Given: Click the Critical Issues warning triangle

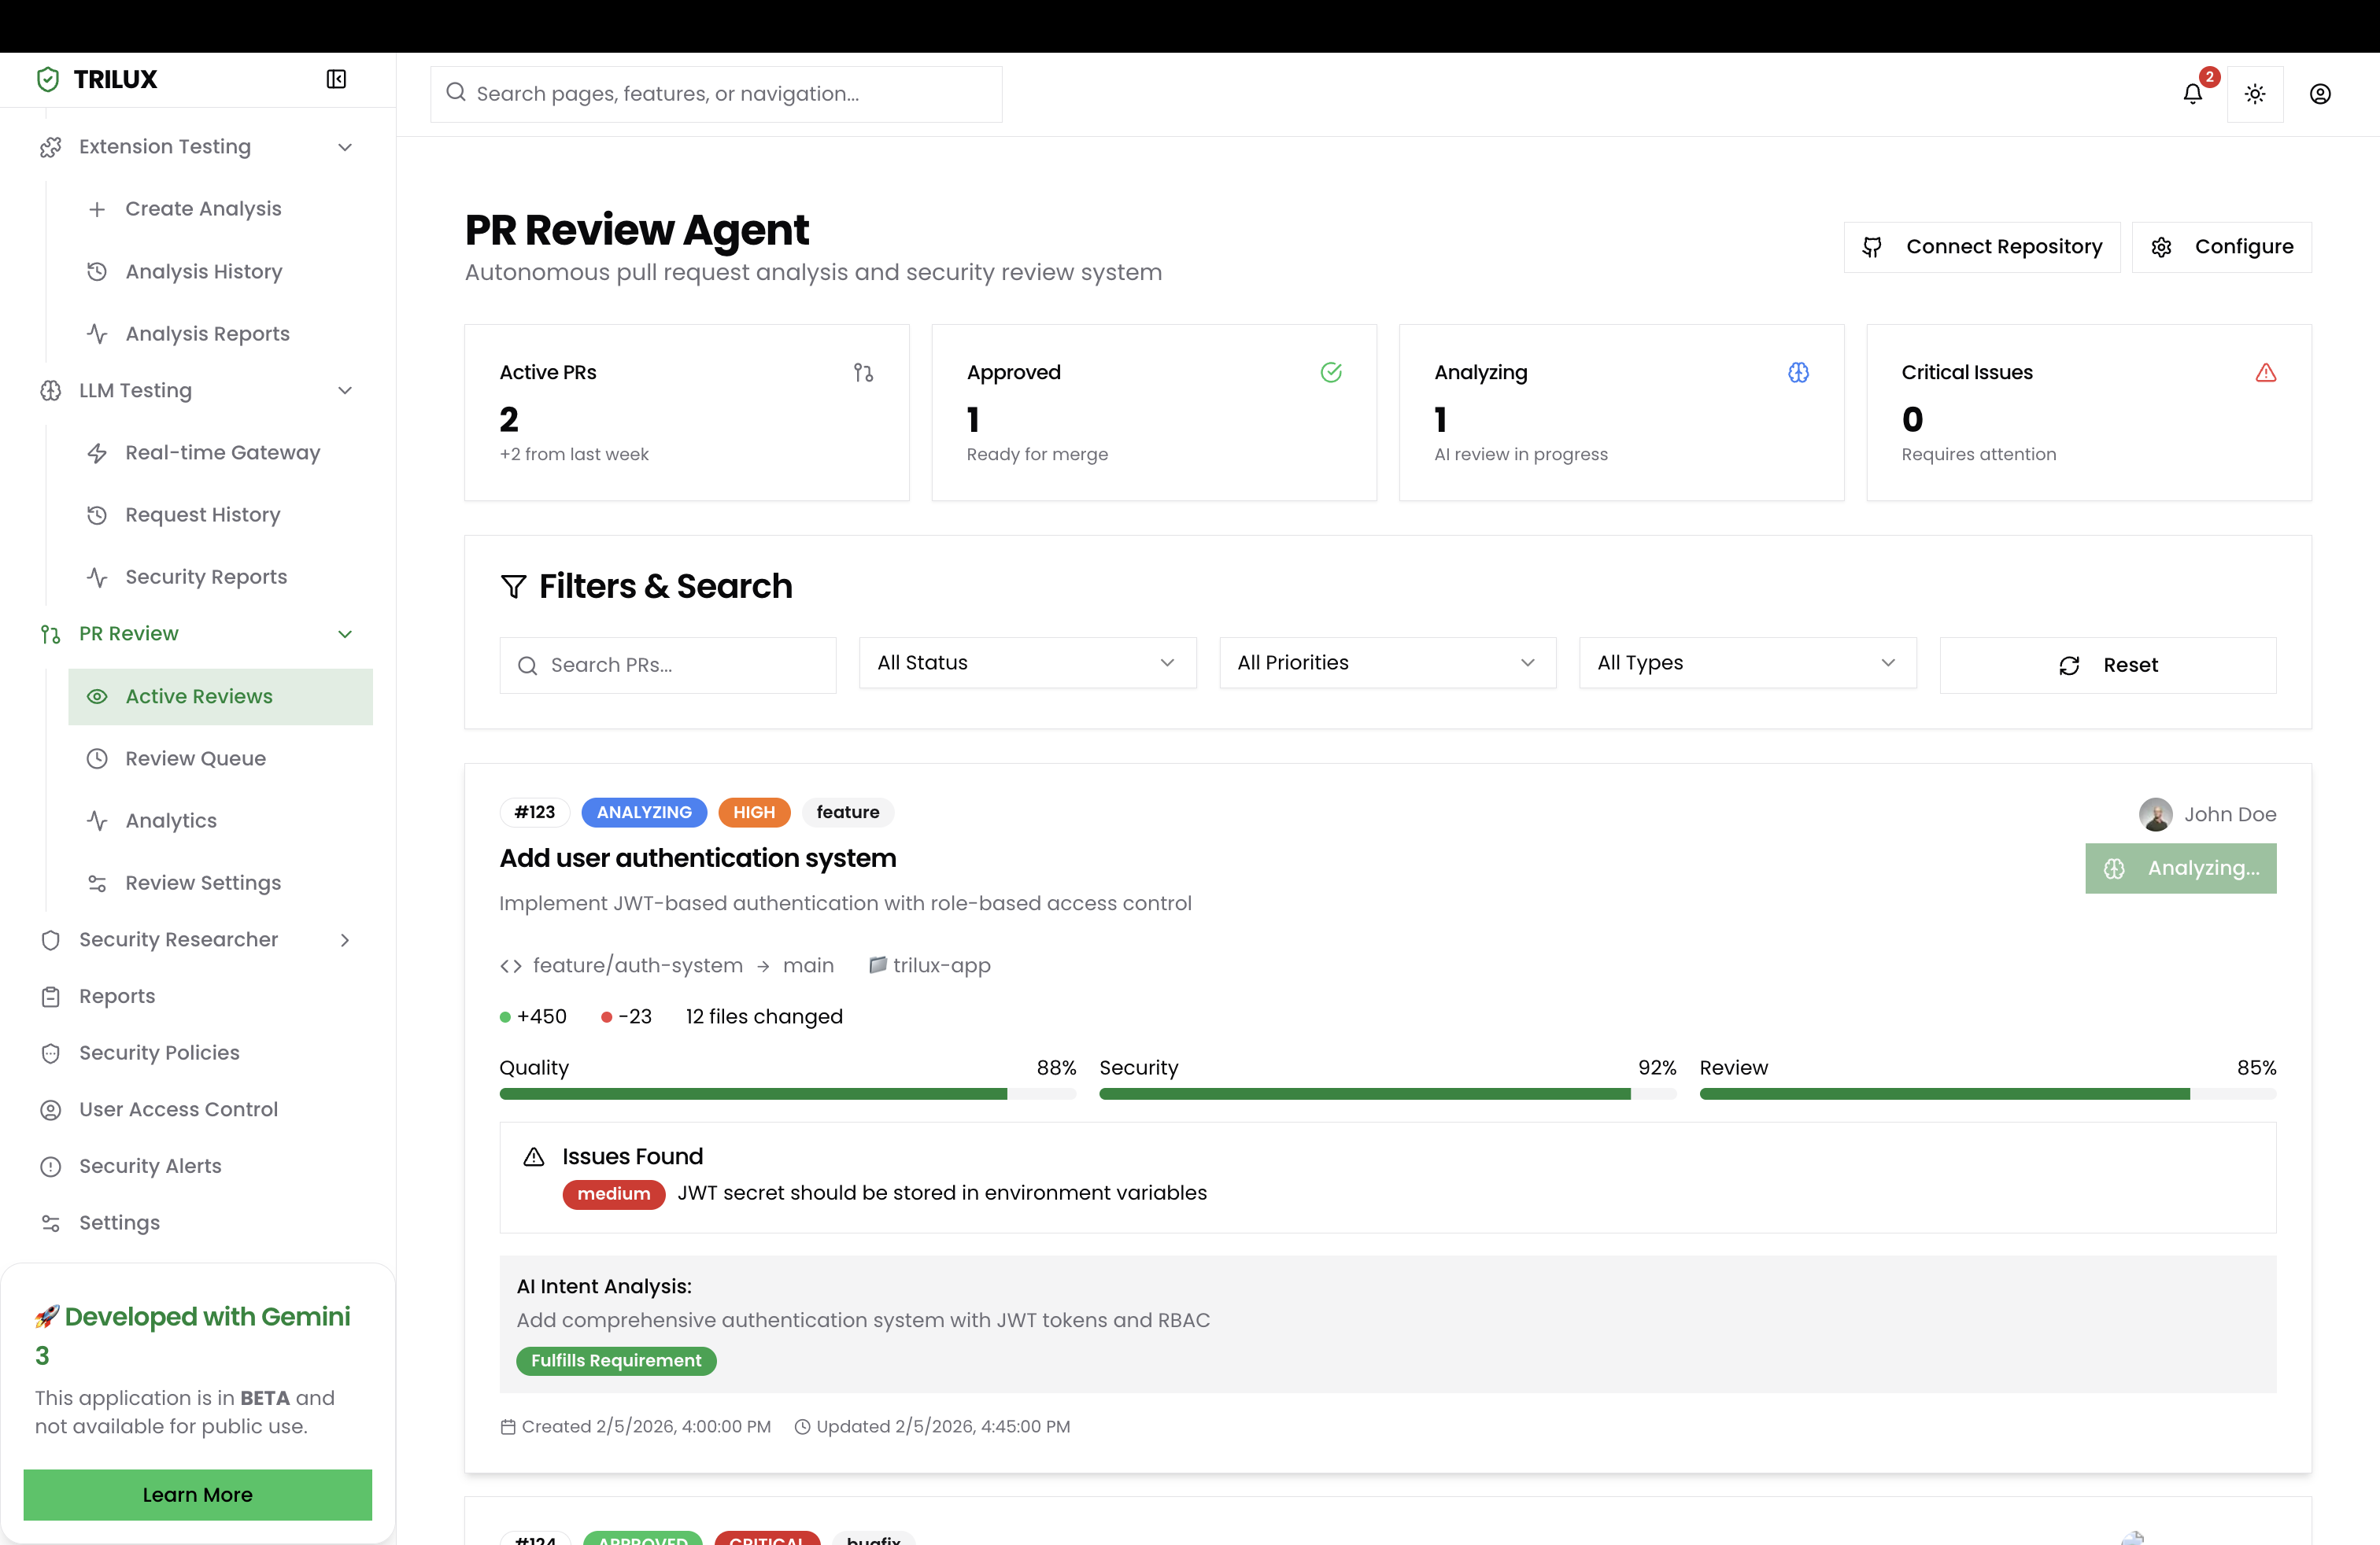Looking at the screenshot, I should point(2265,373).
